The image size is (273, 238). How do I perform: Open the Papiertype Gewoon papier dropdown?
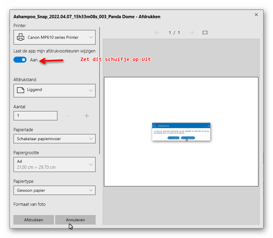tap(55, 190)
